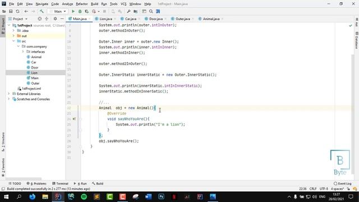The height and width of the screenshot is (202, 359).
Task: Click the Search Everywhere magnifier icon
Action: (151, 11)
